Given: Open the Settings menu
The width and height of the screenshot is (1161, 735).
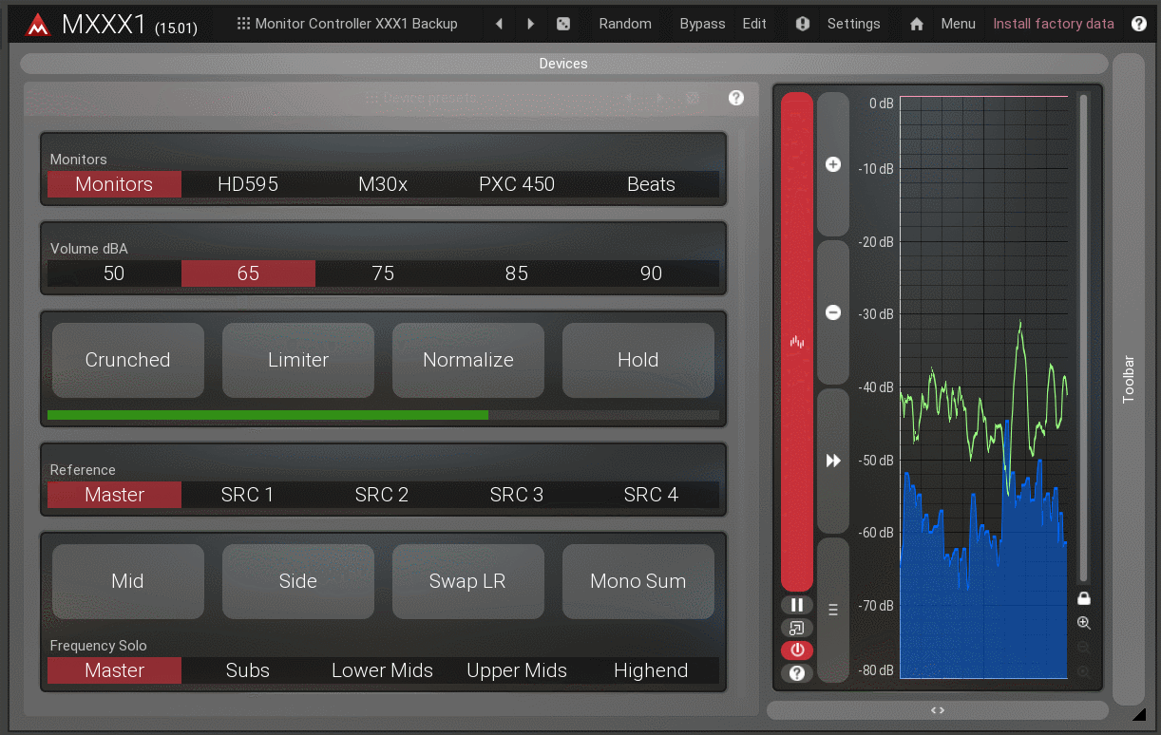Looking at the screenshot, I should [853, 24].
